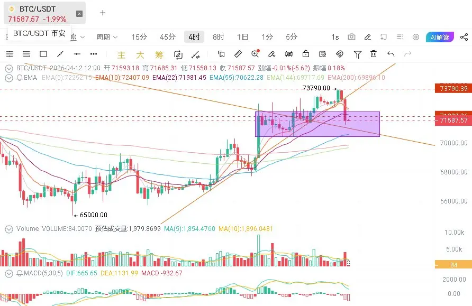Toggle the 大 indicator button

(140, 55)
